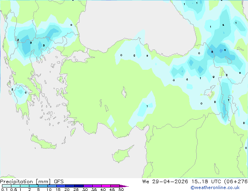Click the date '29-04-2026' in the footer
Screen dimensions: 248x191
pos(170,182)
